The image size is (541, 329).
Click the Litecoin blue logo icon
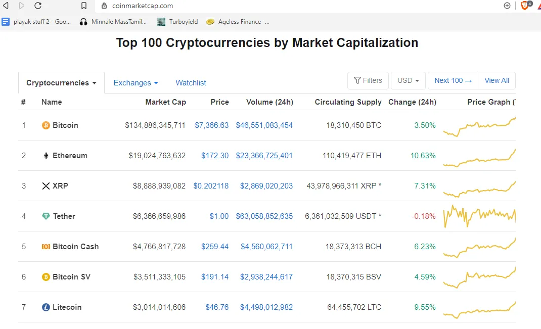(46, 307)
